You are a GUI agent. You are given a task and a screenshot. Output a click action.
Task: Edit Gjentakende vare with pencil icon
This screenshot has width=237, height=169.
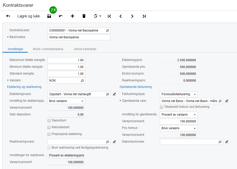pyautogui.click(x=227, y=101)
